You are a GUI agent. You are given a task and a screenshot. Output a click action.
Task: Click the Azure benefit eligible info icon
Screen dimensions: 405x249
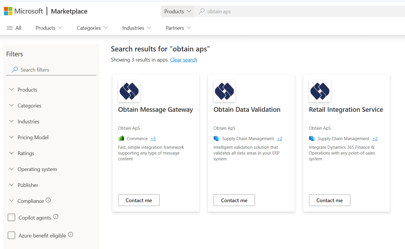point(71,235)
